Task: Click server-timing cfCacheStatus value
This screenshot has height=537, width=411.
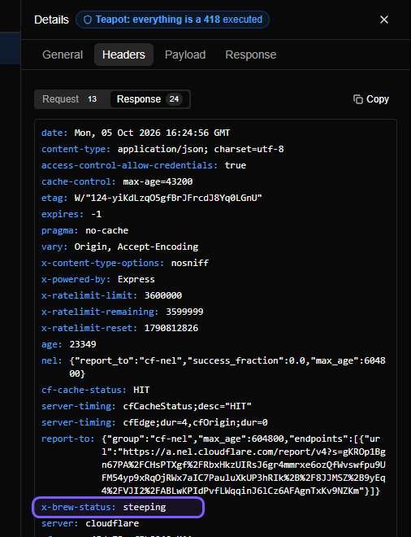Action: click(187, 406)
